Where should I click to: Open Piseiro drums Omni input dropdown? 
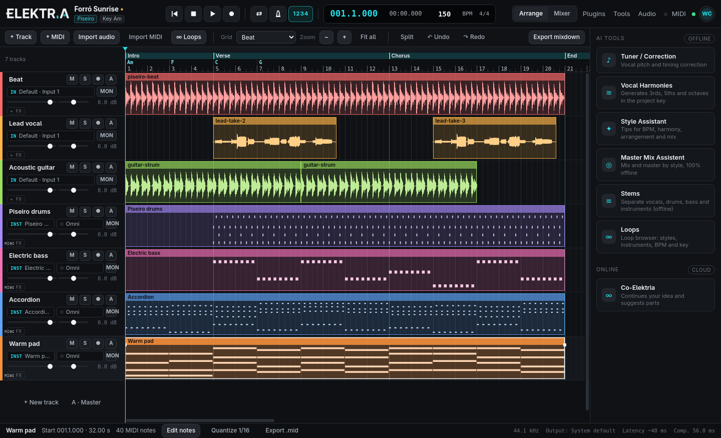click(80, 224)
